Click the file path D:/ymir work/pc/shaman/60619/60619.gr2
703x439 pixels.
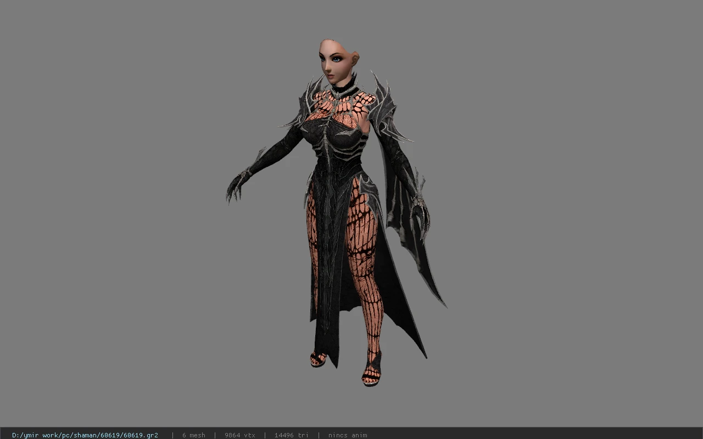pos(85,435)
